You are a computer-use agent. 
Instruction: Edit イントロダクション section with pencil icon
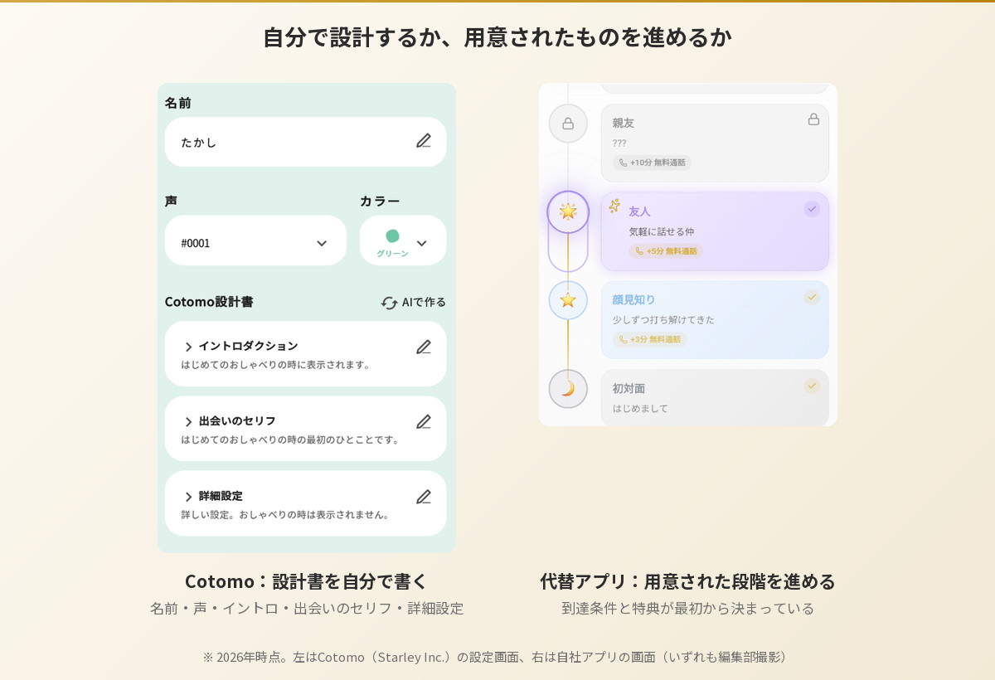[424, 347]
